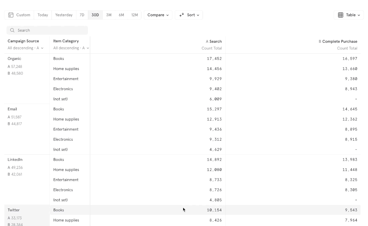Click the 14,645 purchase count cell

[350, 109]
